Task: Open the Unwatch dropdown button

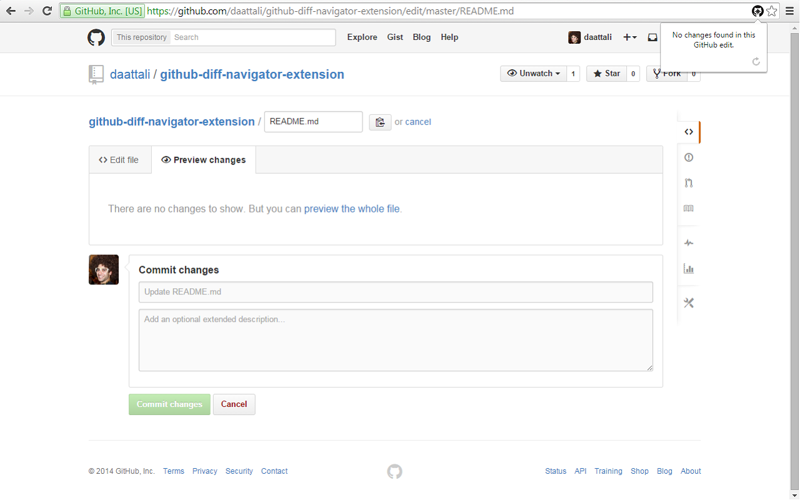Action: [534, 74]
